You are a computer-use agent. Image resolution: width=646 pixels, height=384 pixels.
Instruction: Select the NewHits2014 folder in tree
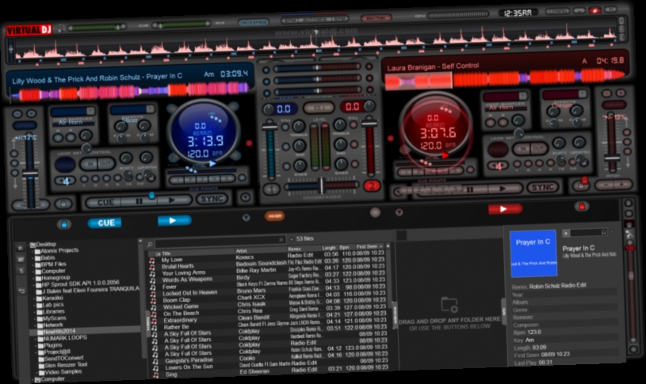tap(59, 331)
